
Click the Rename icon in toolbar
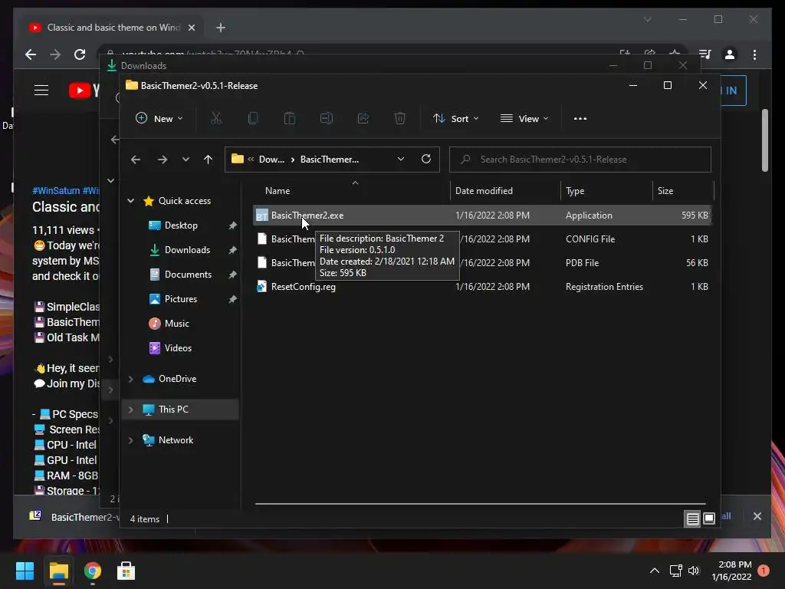327,119
